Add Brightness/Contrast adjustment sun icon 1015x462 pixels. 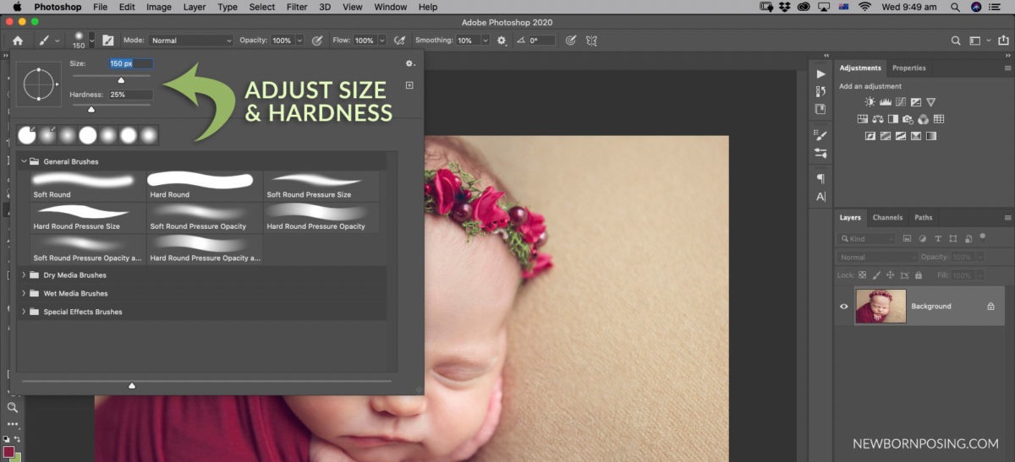(x=870, y=102)
